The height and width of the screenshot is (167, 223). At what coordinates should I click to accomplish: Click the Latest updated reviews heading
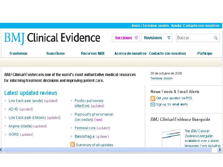(x=31, y=93)
